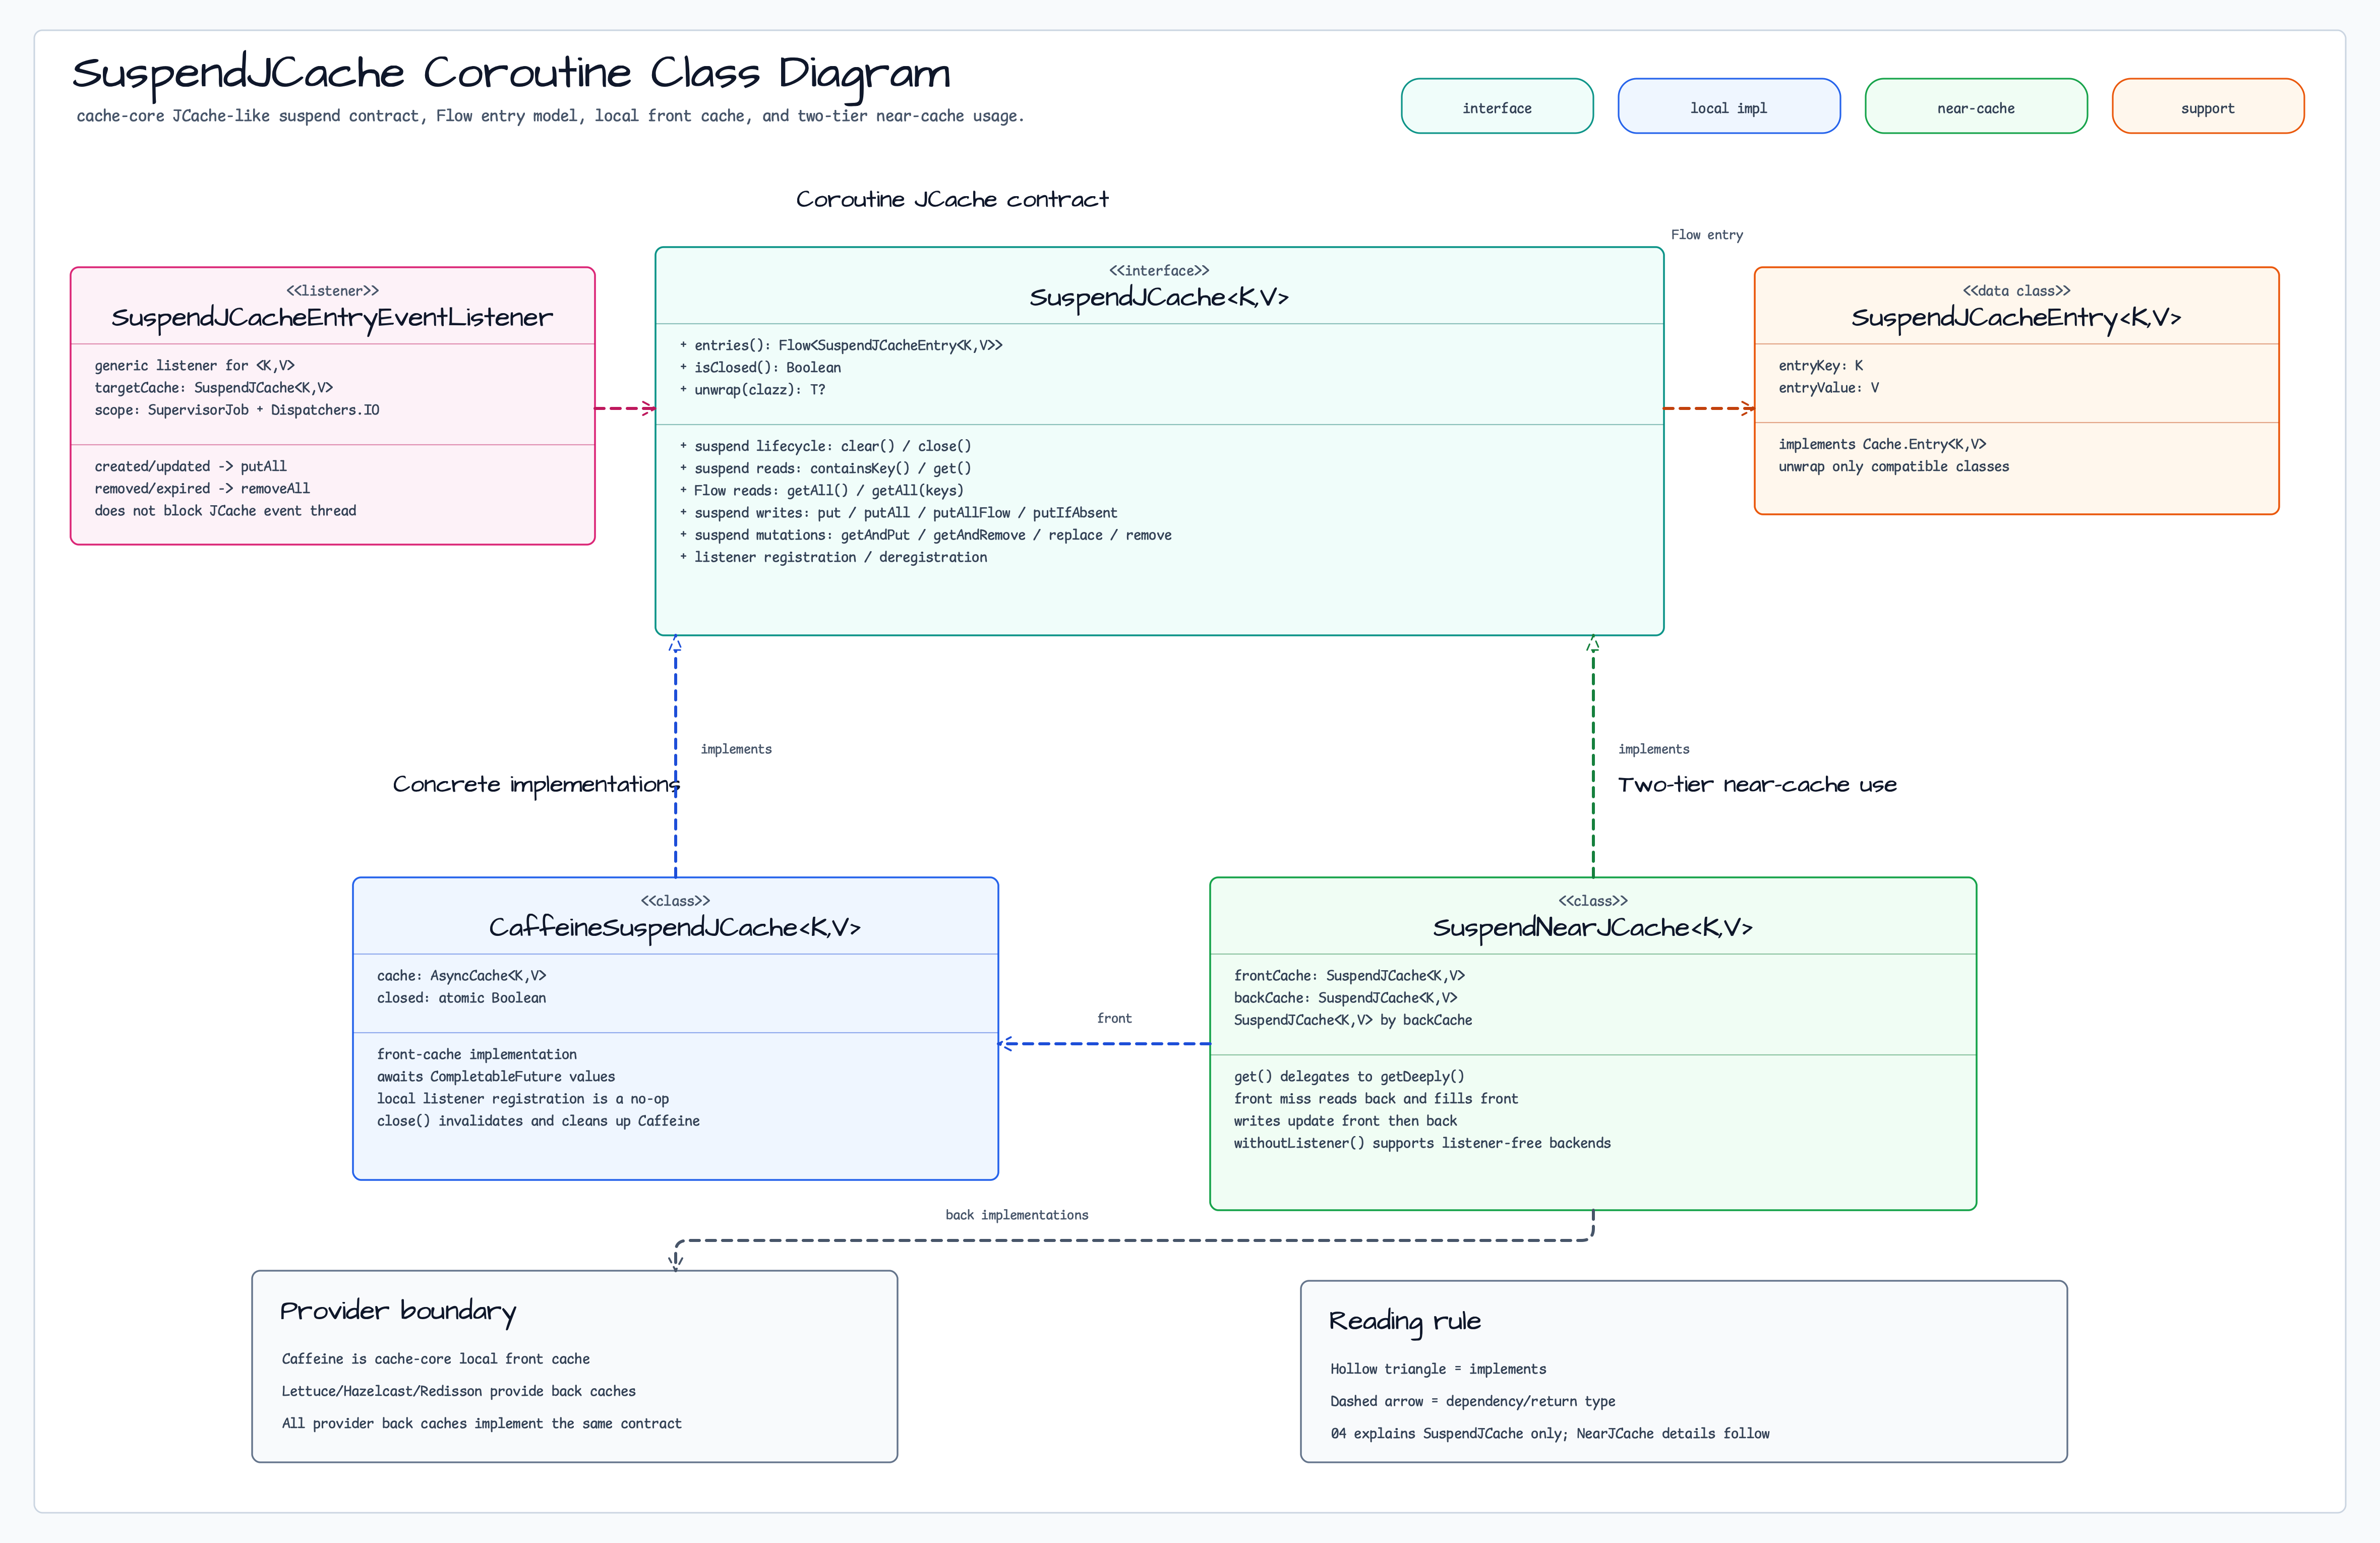The image size is (2380, 1543).
Task: Click the '<<data class>>' stereotype label
Action: [x=2016, y=291]
